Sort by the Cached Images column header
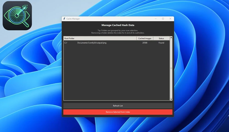The image size is (229, 132). 145,38
